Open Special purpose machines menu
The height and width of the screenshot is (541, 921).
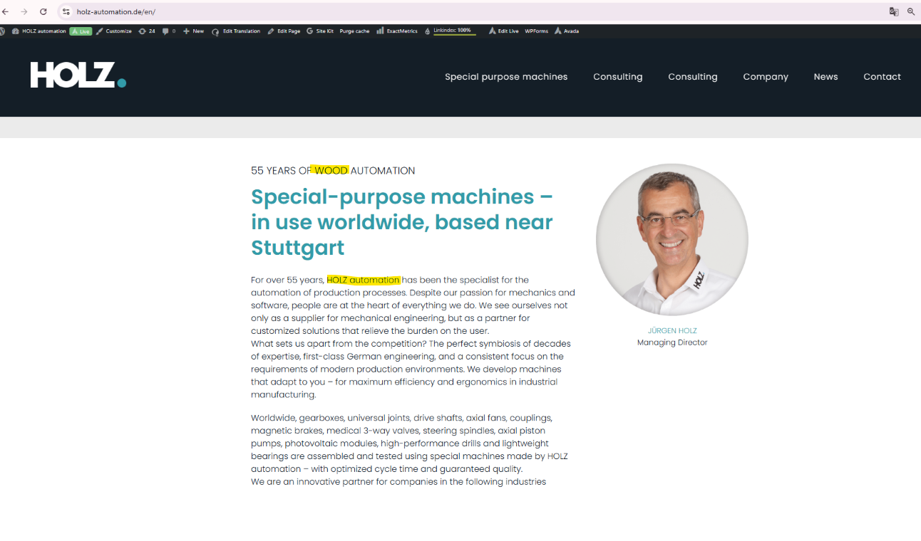pyautogui.click(x=506, y=77)
